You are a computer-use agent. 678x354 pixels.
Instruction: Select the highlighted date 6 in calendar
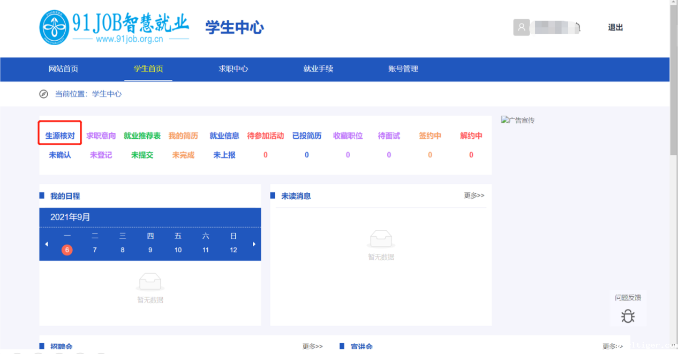tap(67, 250)
